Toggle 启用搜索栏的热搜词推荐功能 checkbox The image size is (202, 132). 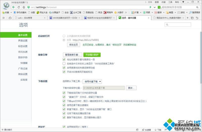[x=64, y=68]
